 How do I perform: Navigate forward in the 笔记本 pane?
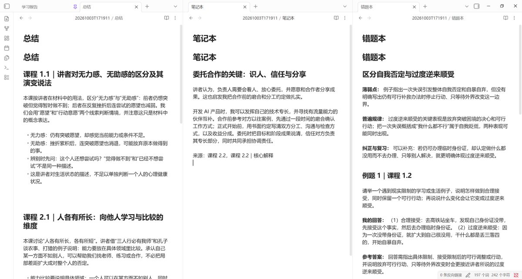click(x=199, y=18)
